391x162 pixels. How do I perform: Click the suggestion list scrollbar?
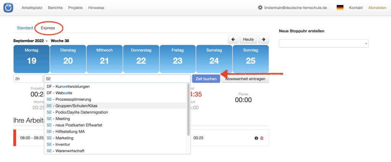tap(188, 111)
